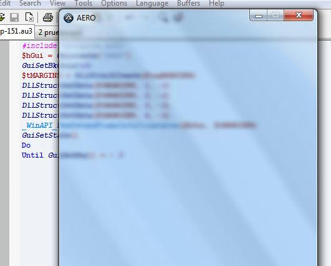This screenshot has width=331, height=266.
Task: Click the #include line in editor
Action: click(39, 45)
